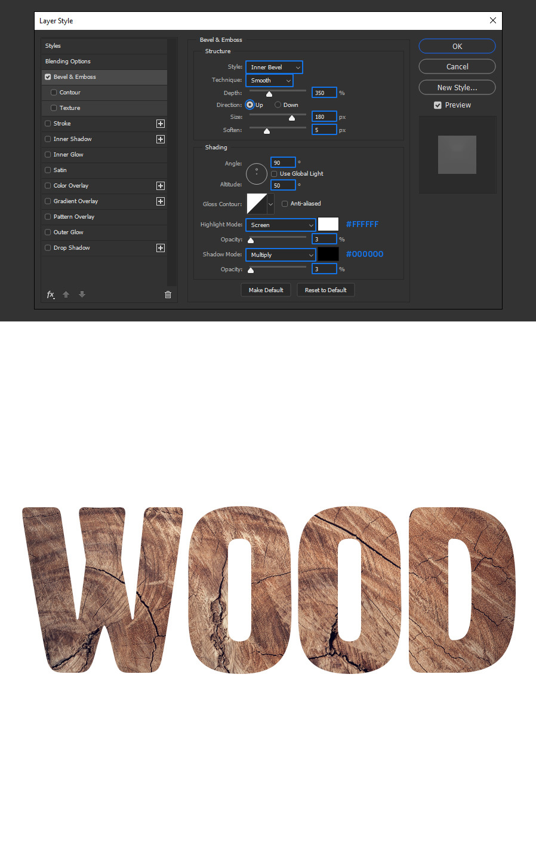
Task: Toggle the Preview checkbox
Action: coord(438,105)
